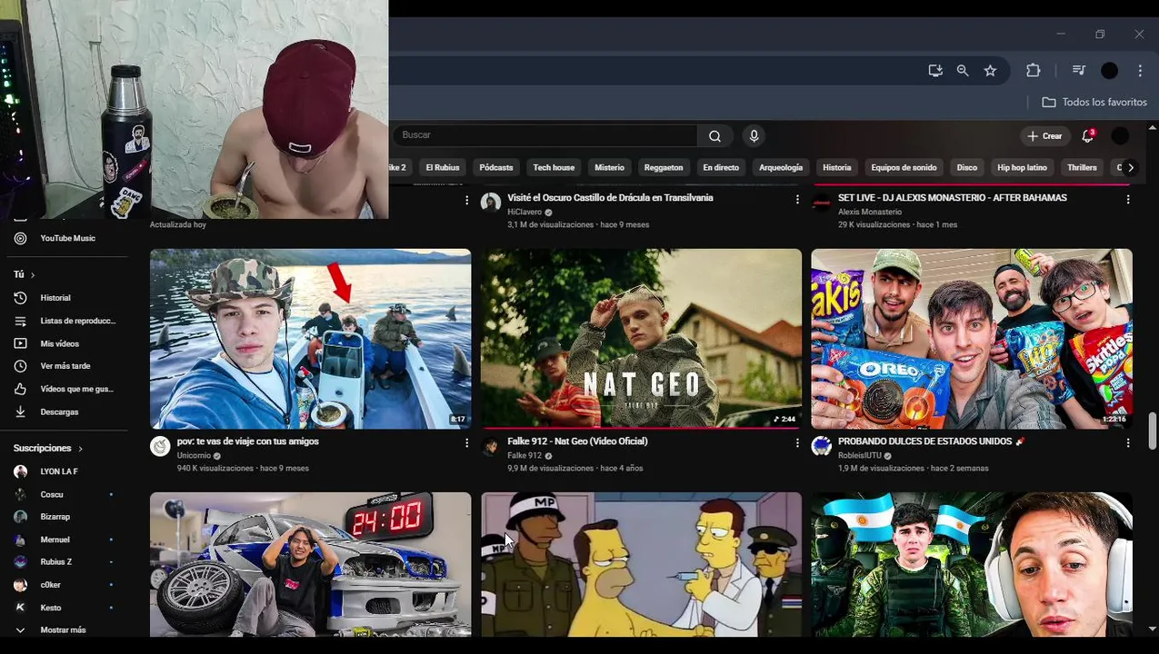Open options menu for Falke 912 - Nat Geo video
The image size is (1159, 654).
pos(797,442)
